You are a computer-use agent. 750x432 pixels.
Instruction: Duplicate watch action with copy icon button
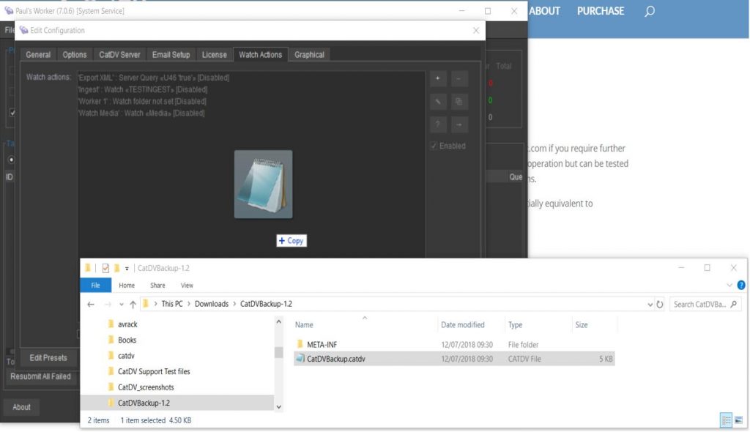click(x=458, y=102)
